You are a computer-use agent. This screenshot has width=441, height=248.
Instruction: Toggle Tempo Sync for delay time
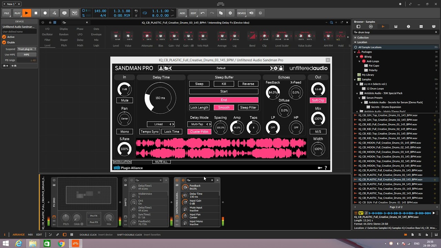(150, 132)
